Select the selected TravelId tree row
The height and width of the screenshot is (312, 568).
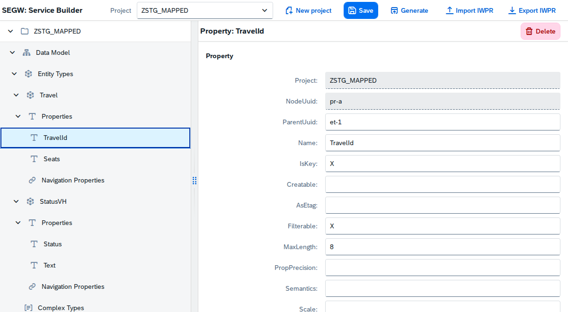(95, 138)
